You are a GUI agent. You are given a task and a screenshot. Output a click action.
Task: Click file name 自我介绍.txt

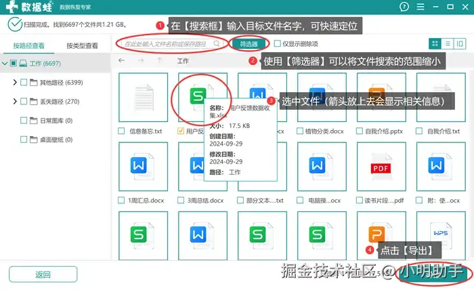[x=443, y=131]
